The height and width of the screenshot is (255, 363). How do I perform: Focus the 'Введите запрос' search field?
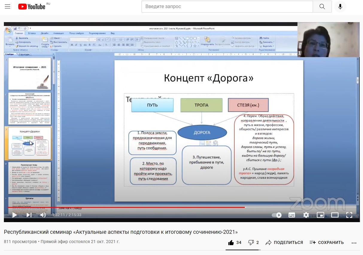pyautogui.click(x=227, y=7)
